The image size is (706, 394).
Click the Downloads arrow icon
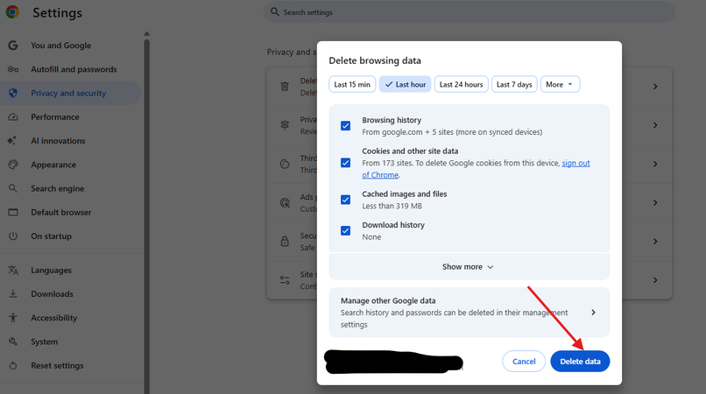[x=13, y=294]
